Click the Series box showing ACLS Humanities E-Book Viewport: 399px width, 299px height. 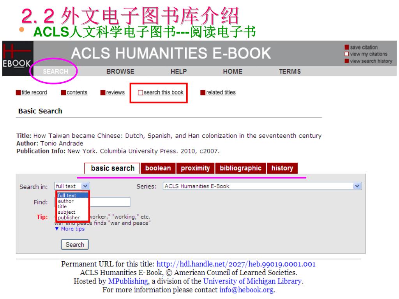(x=262, y=186)
